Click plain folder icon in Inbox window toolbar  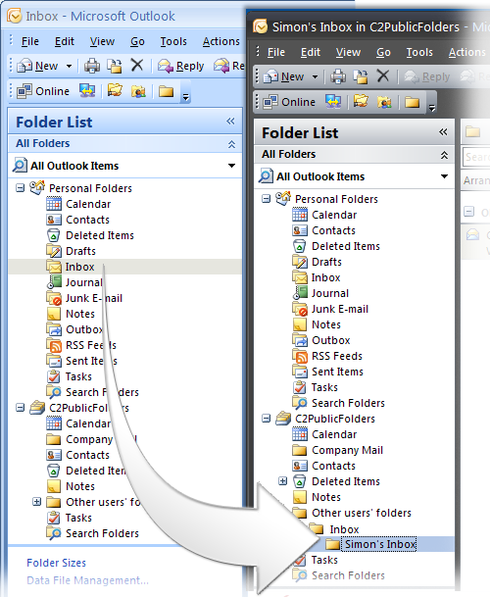[x=166, y=91]
